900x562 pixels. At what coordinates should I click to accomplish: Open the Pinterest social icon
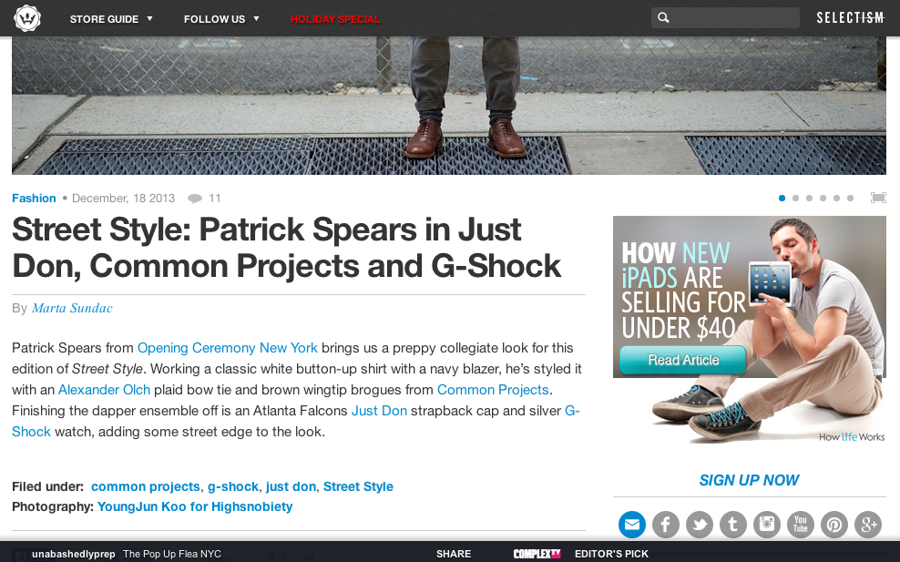click(834, 524)
